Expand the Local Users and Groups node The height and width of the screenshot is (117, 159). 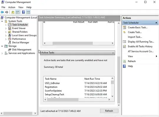tap(6, 36)
